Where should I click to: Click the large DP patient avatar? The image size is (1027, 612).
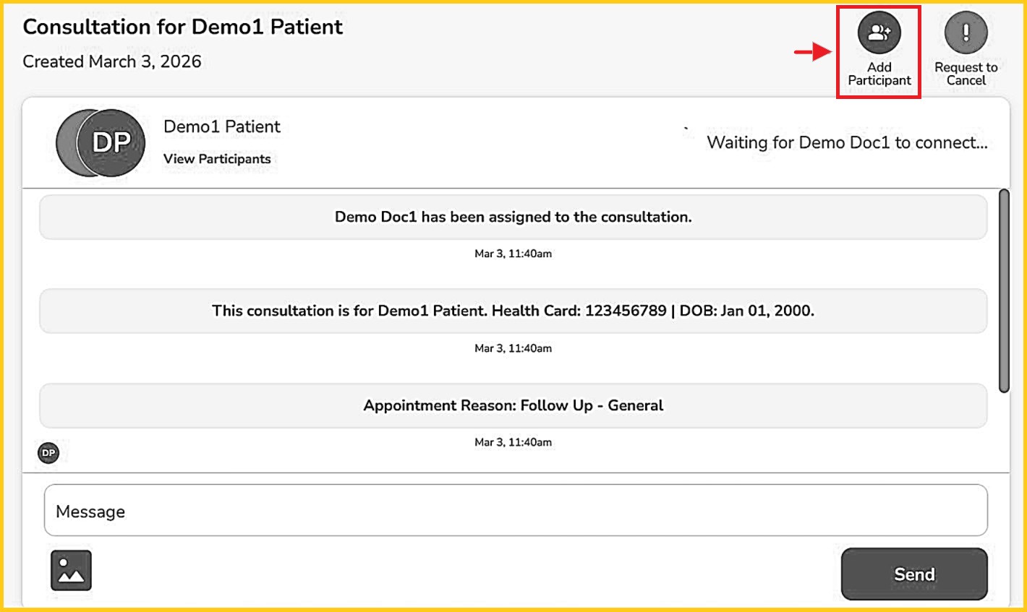point(111,143)
